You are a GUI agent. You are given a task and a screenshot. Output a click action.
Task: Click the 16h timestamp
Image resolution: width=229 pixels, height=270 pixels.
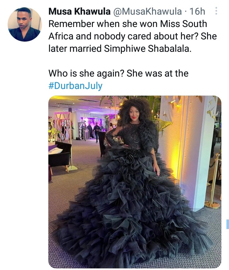click(x=197, y=11)
